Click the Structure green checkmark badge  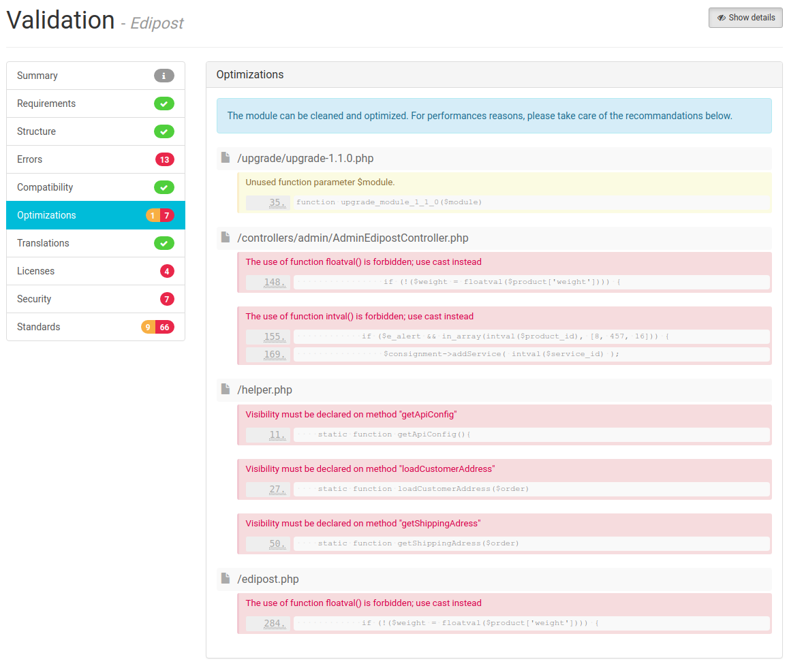click(164, 131)
